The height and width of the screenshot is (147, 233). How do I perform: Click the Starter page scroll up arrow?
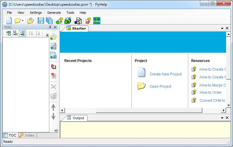click(228, 34)
